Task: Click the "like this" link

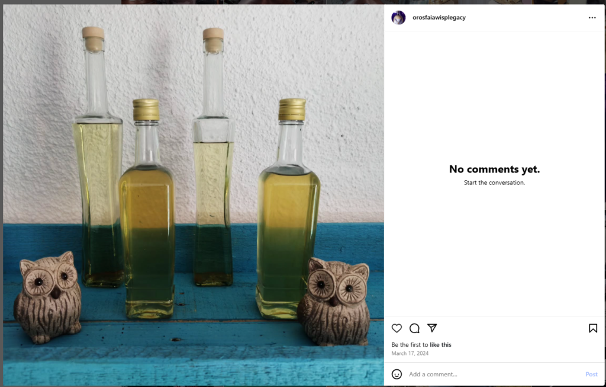Action: click(440, 345)
